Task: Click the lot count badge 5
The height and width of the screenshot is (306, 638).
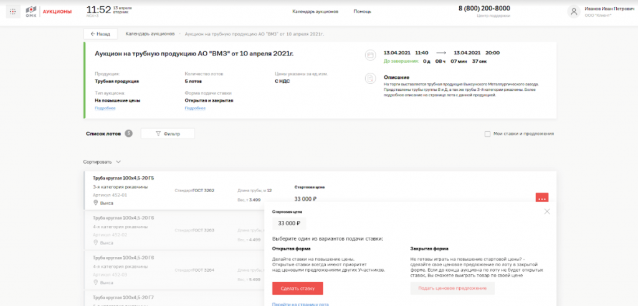Action: pyautogui.click(x=128, y=133)
